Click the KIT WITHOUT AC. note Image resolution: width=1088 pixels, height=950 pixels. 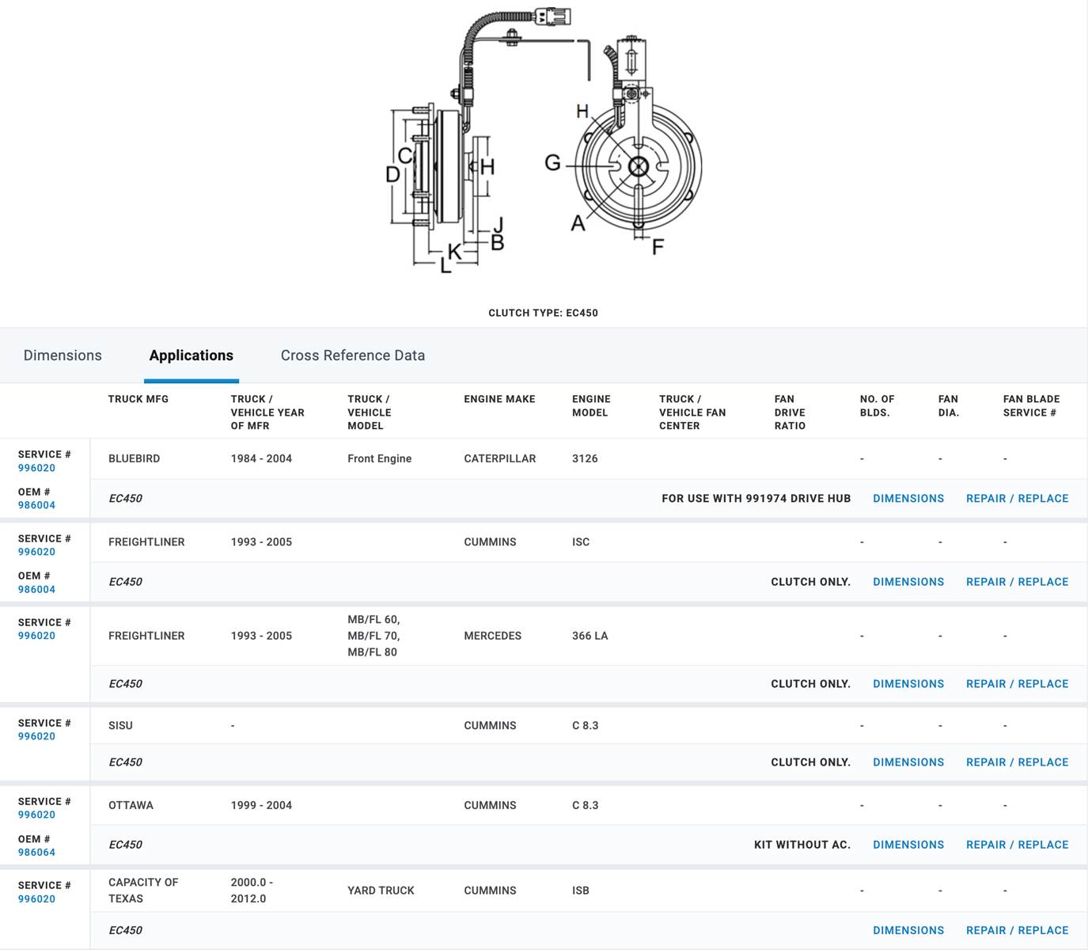coord(802,845)
